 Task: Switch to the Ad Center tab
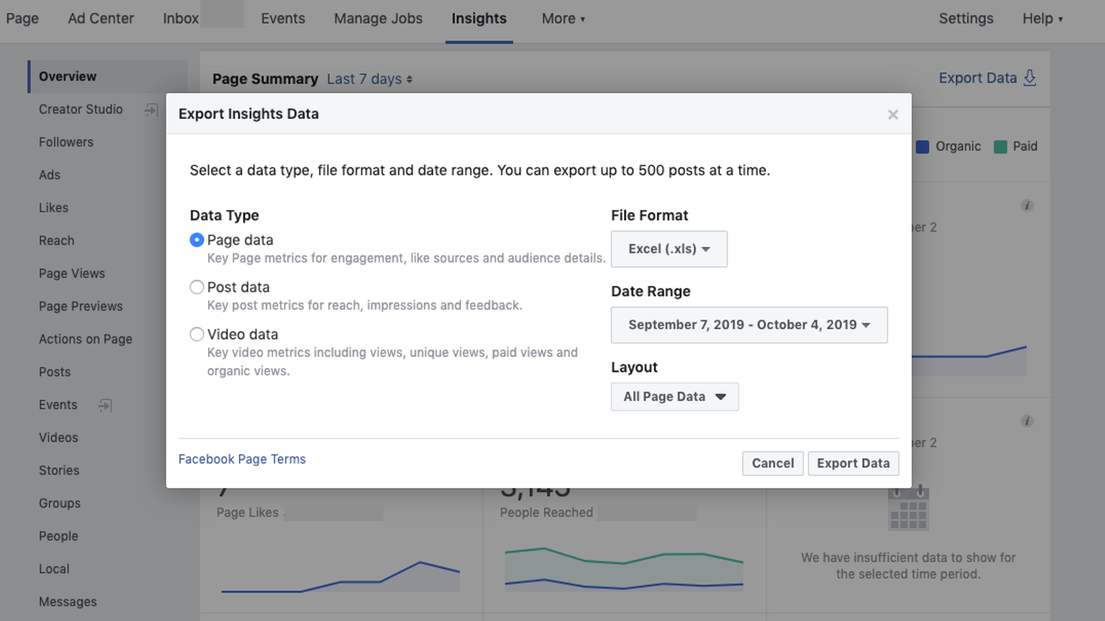pyautogui.click(x=101, y=18)
